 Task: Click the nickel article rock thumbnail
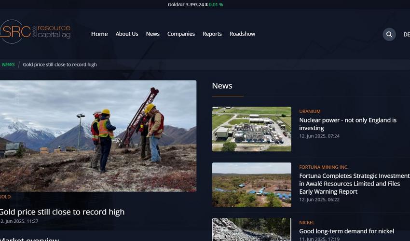click(x=251, y=229)
